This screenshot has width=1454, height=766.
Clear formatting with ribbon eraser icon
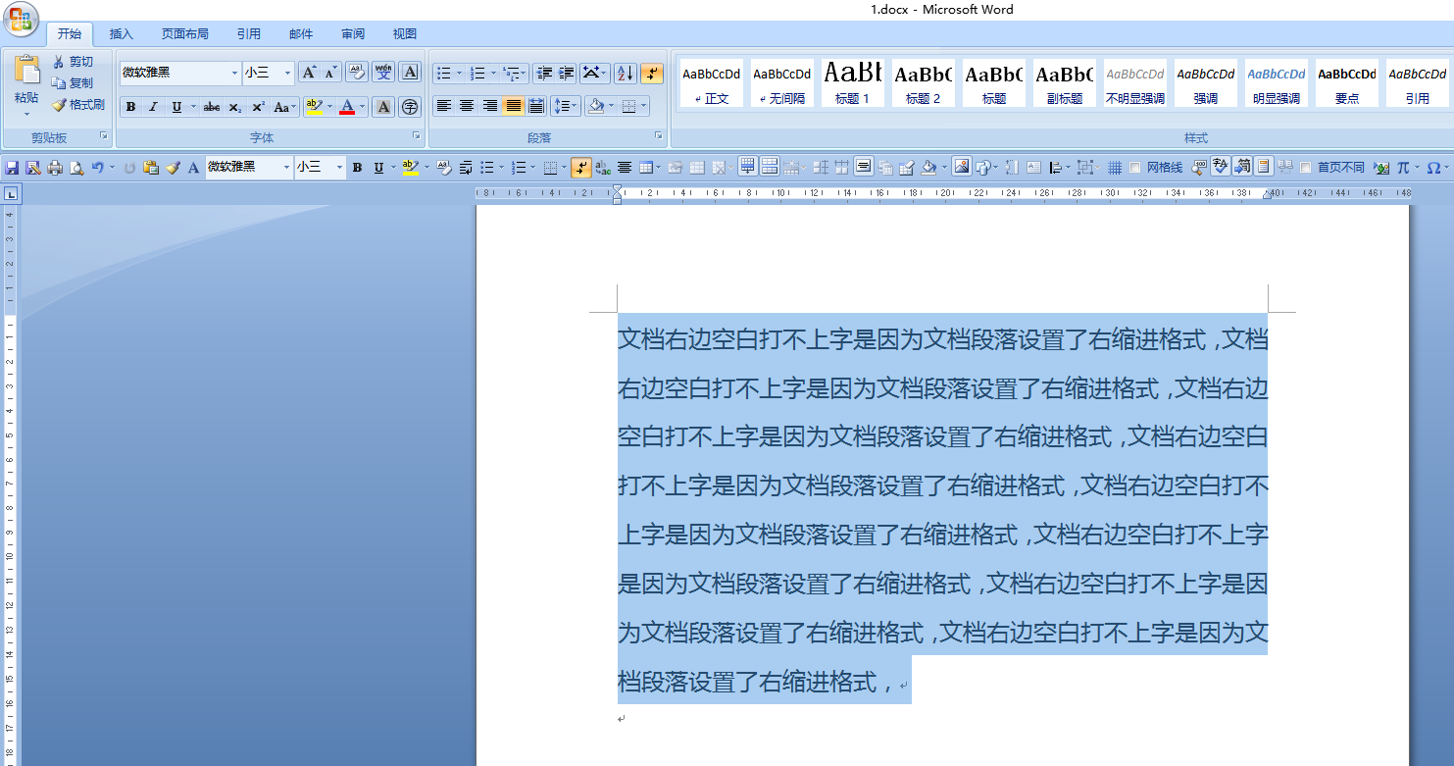coord(357,73)
